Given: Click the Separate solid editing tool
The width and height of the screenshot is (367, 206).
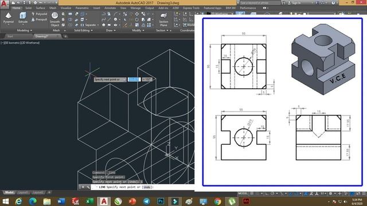Looking at the screenshot, I should coord(88,25).
